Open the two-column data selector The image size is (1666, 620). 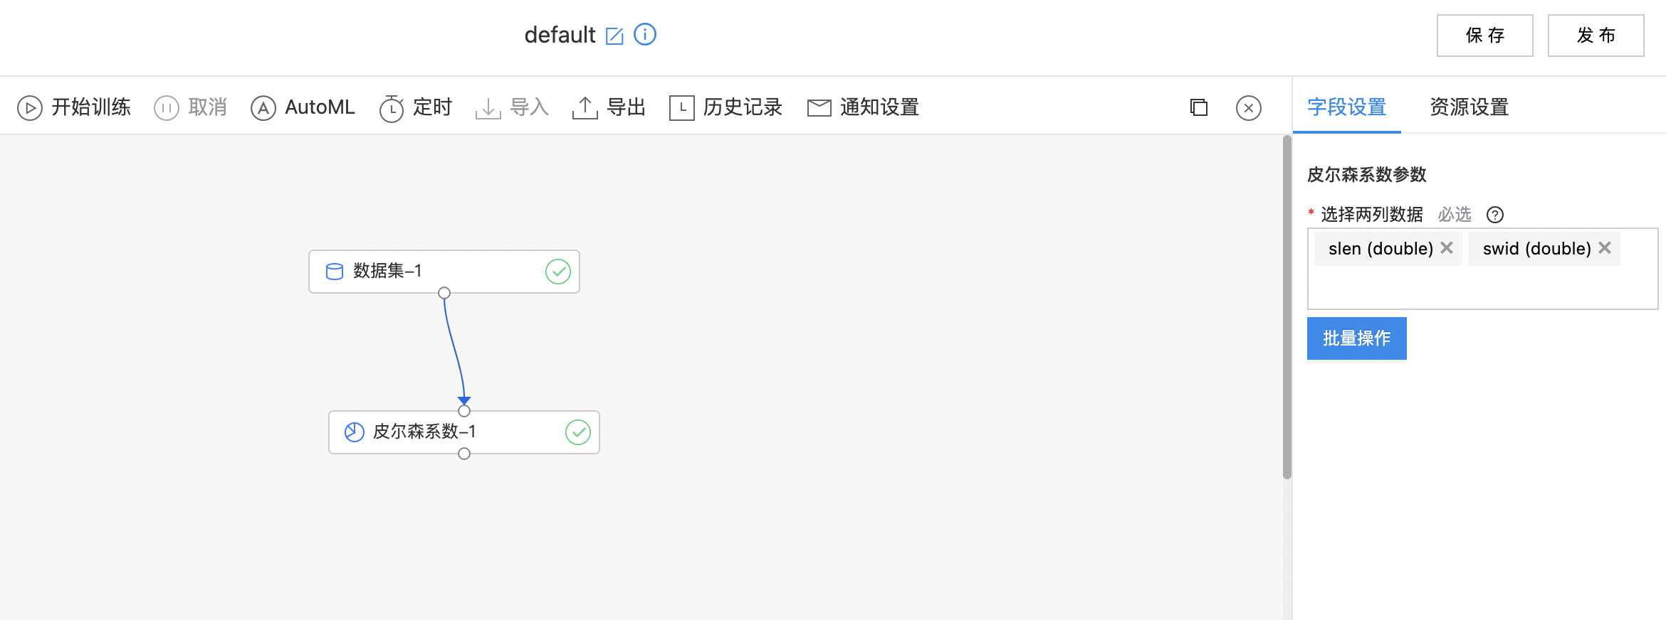click(x=1483, y=269)
